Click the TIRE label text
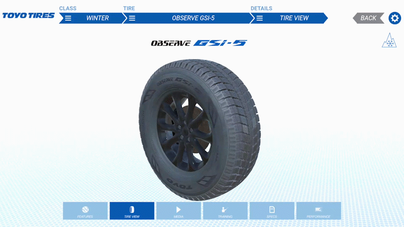404x227 pixels. [129, 8]
